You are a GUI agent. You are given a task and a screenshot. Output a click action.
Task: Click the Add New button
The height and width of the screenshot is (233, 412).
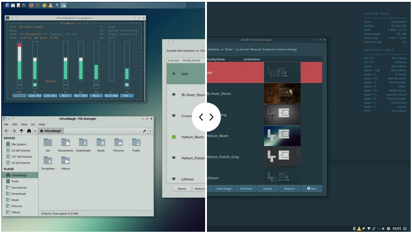246,189
